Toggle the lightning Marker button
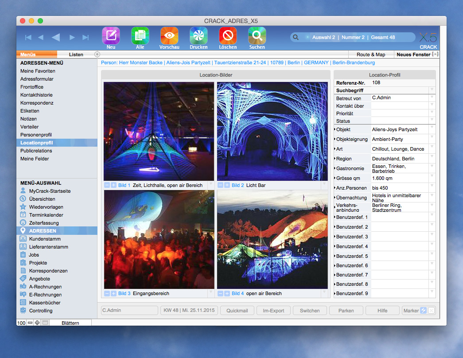The image size is (463, 358). click(x=424, y=311)
